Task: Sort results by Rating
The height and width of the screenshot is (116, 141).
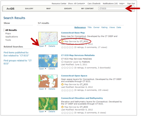Action: coord(104,27)
